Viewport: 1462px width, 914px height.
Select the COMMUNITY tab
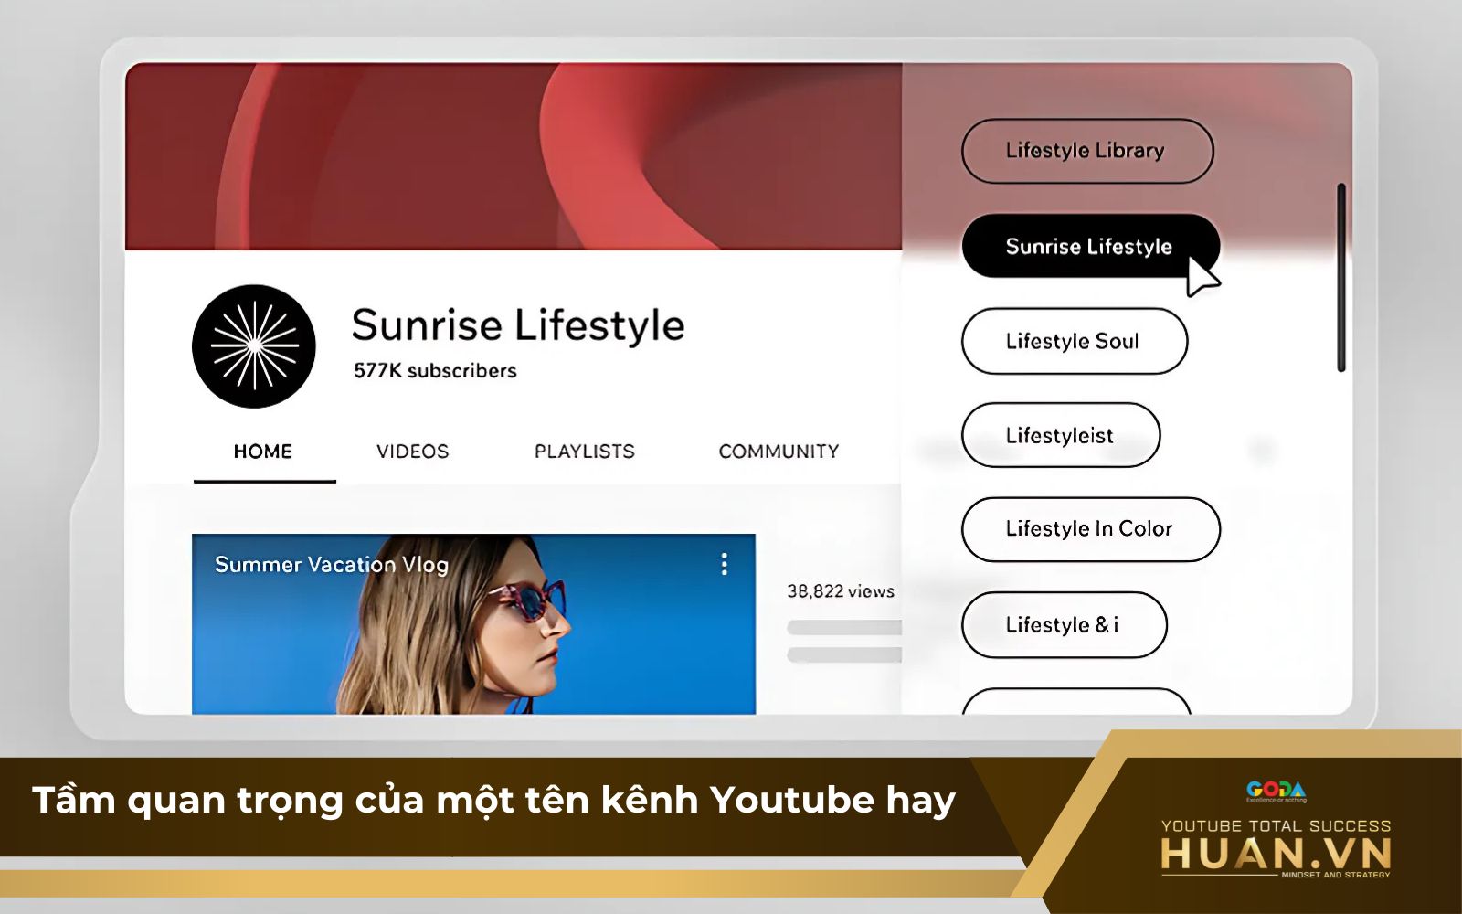pos(779,452)
